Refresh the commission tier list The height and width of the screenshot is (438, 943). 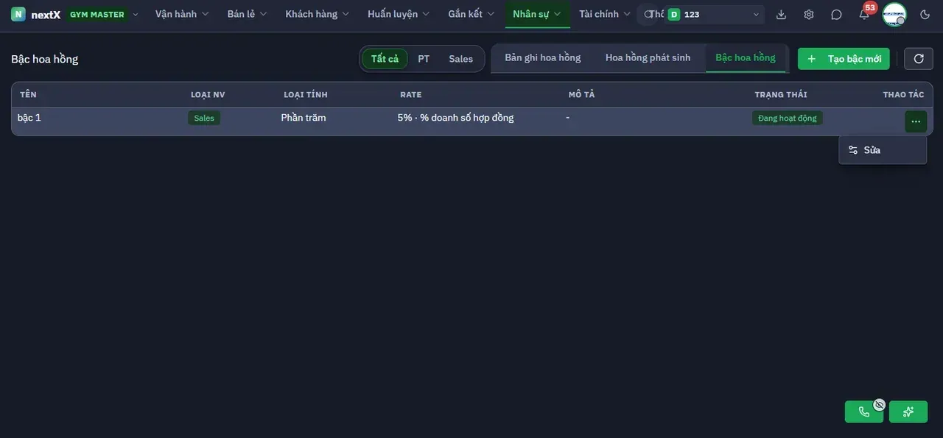coord(919,59)
